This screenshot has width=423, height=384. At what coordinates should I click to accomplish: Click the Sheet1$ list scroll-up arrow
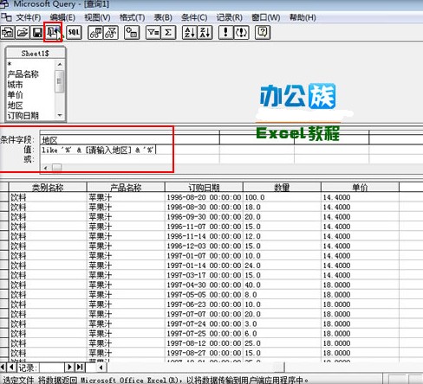(60, 64)
